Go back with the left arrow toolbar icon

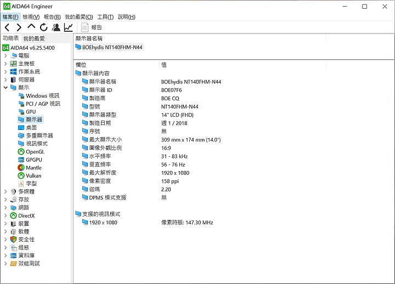point(7,27)
